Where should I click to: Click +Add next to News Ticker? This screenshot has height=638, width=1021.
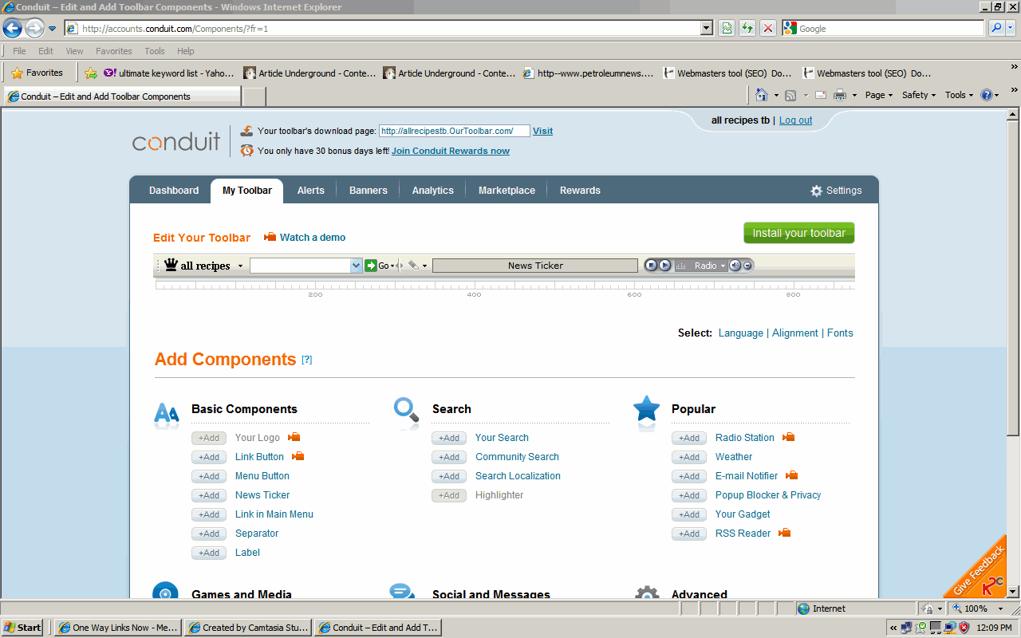[x=209, y=495]
